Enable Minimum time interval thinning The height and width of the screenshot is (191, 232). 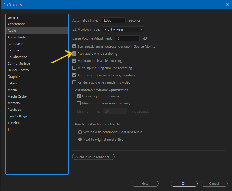pos(79,104)
